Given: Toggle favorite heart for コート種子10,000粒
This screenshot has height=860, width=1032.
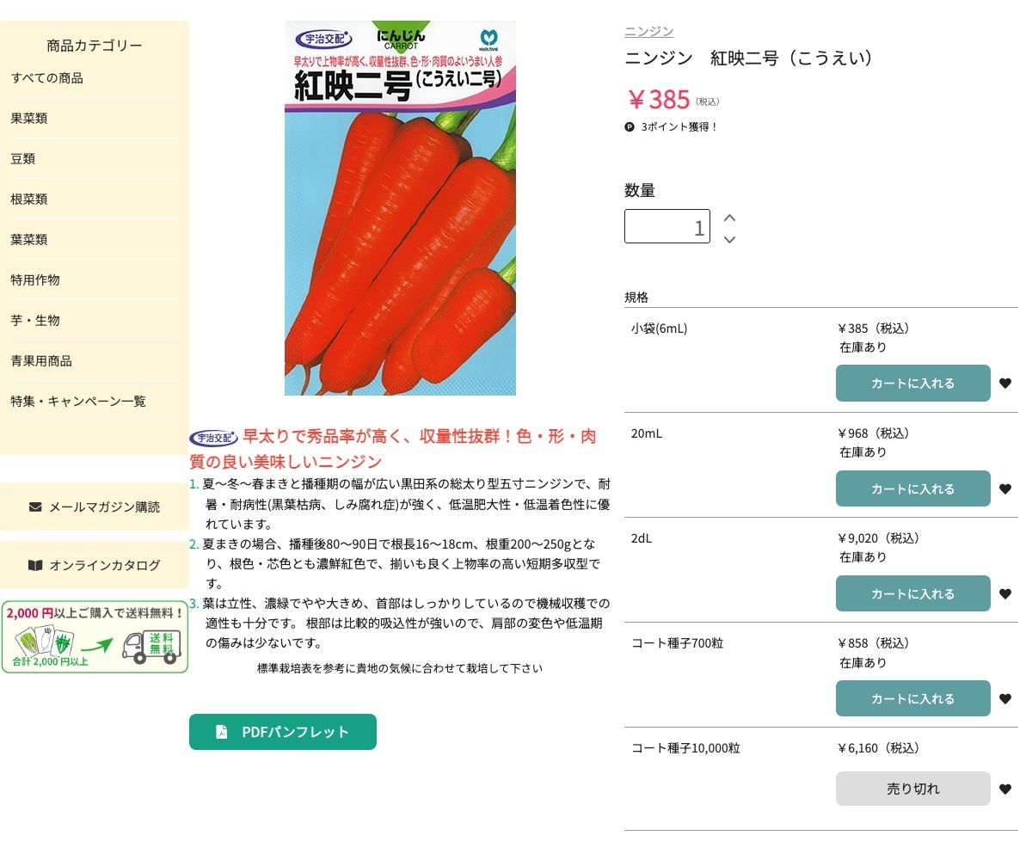Looking at the screenshot, I should 1004,789.
